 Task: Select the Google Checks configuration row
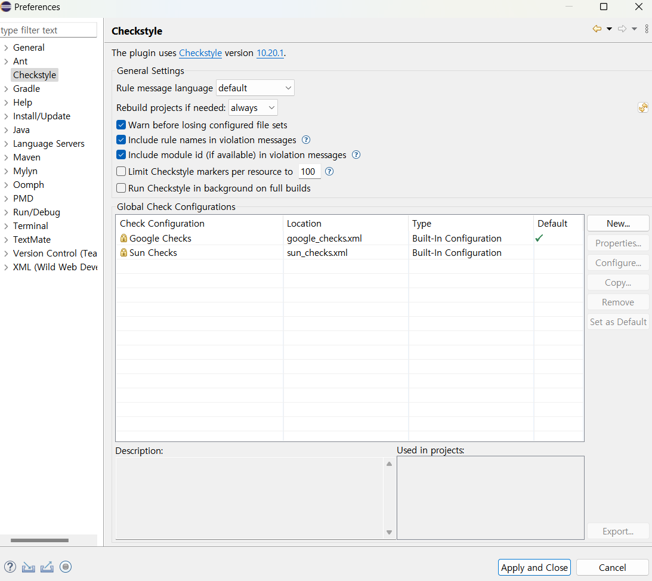350,239
